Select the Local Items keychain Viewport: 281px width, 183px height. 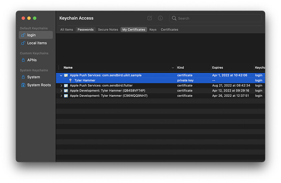pyautogui.click(x=36, y=43)
